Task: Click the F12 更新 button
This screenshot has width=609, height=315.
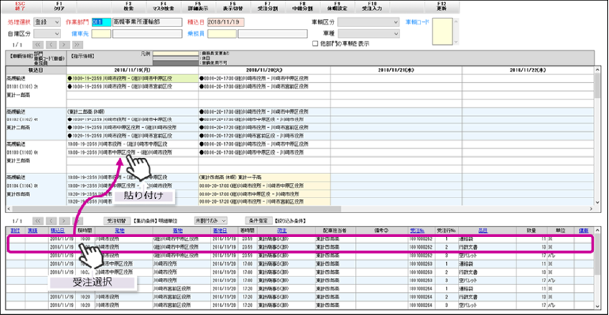Action: [x=441, y=6]
